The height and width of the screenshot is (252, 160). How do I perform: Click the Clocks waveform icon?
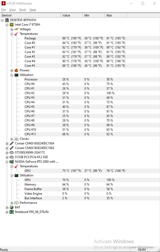(x=16, y=139)
